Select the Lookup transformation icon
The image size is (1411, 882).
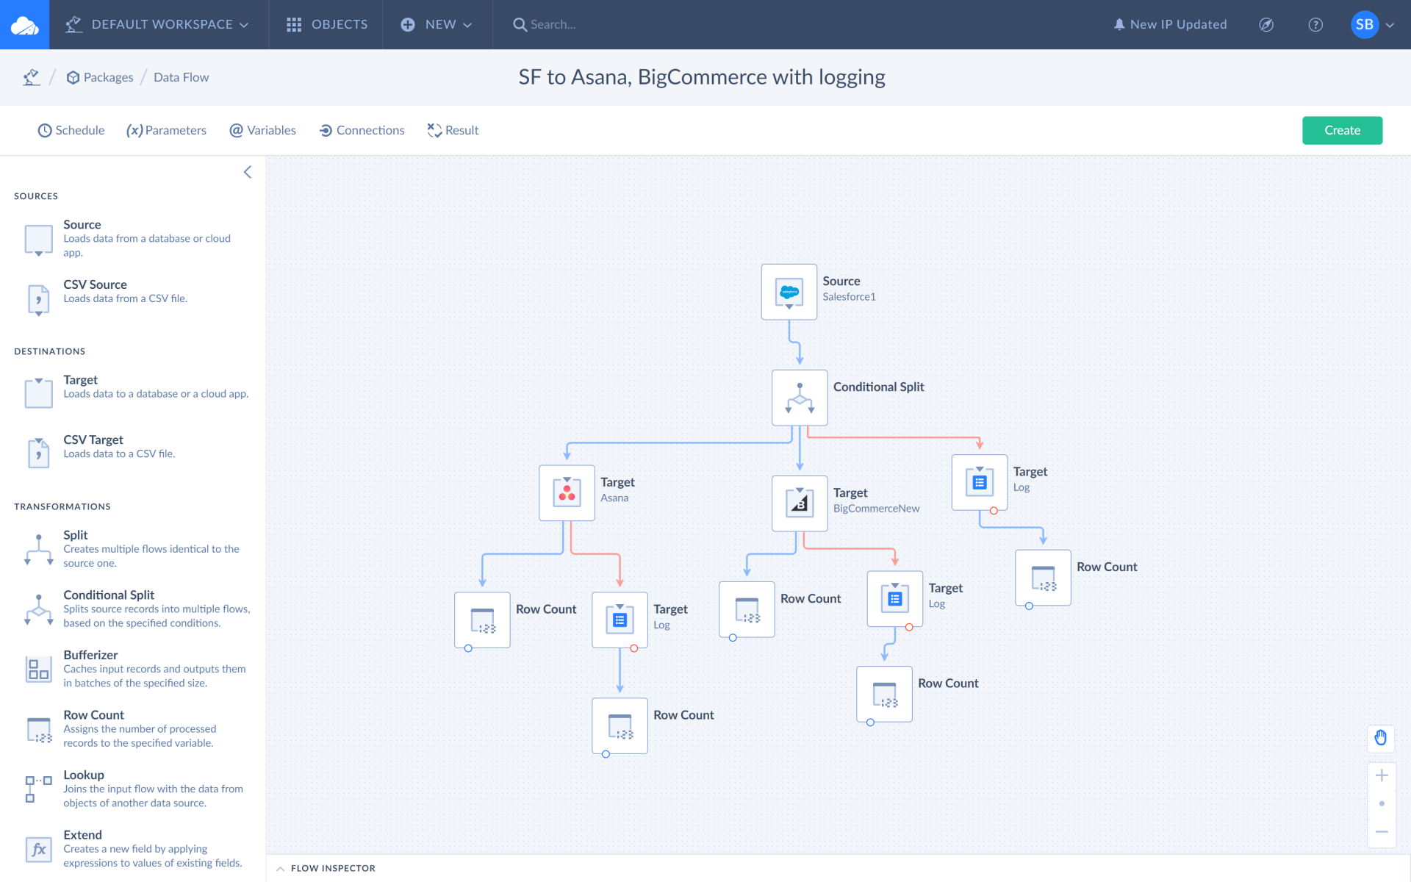[38, 788]
